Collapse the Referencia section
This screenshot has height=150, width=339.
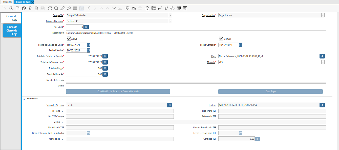pyautogui.click(x=24, y=99)
